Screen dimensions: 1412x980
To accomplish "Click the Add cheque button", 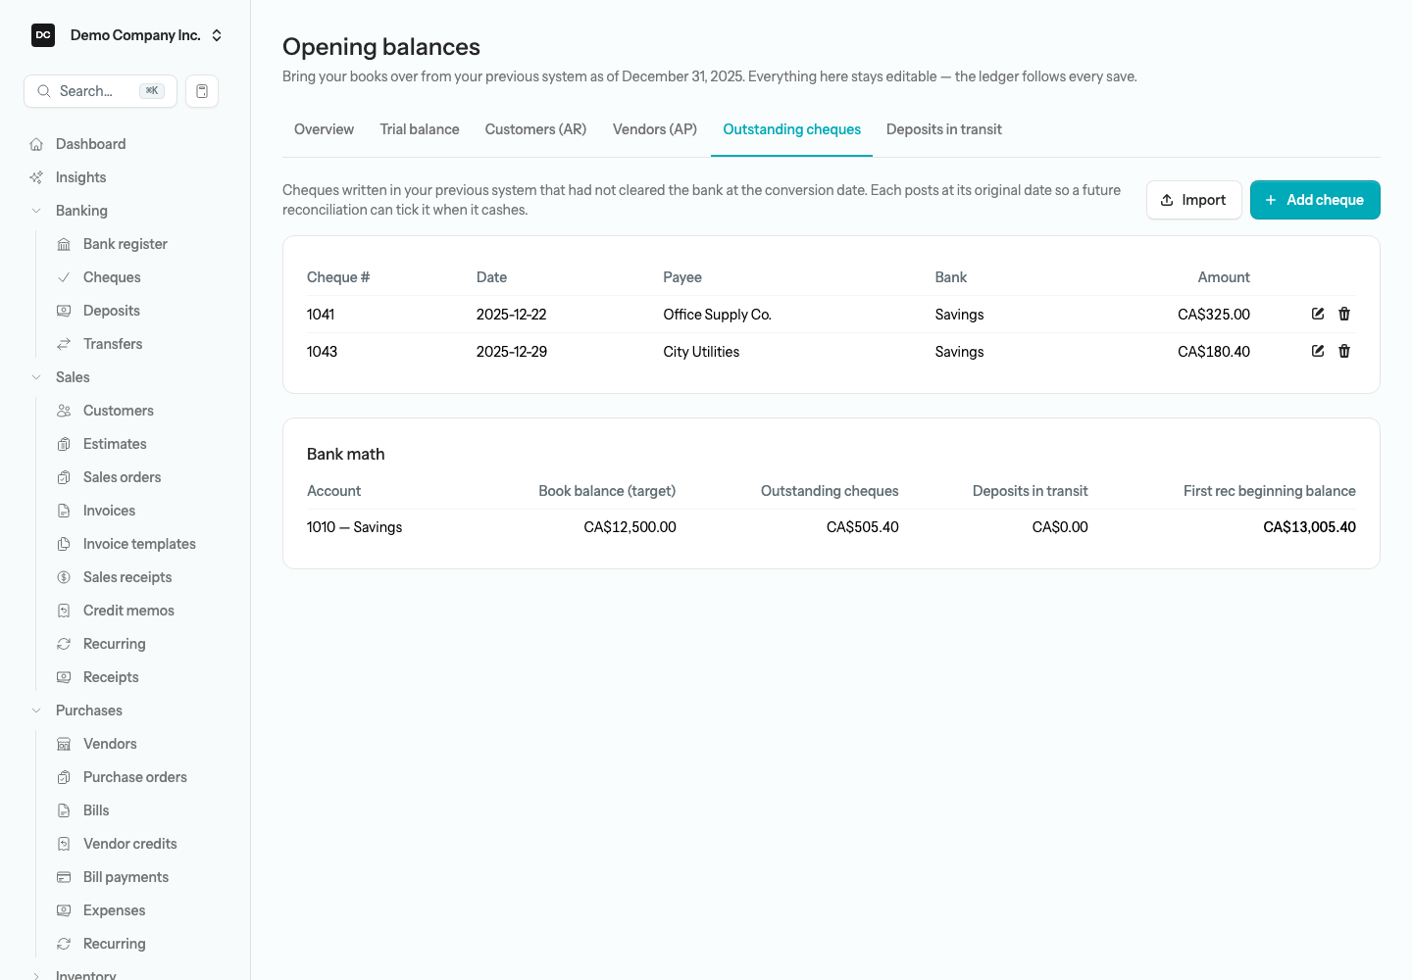I will click(1315, 200).
